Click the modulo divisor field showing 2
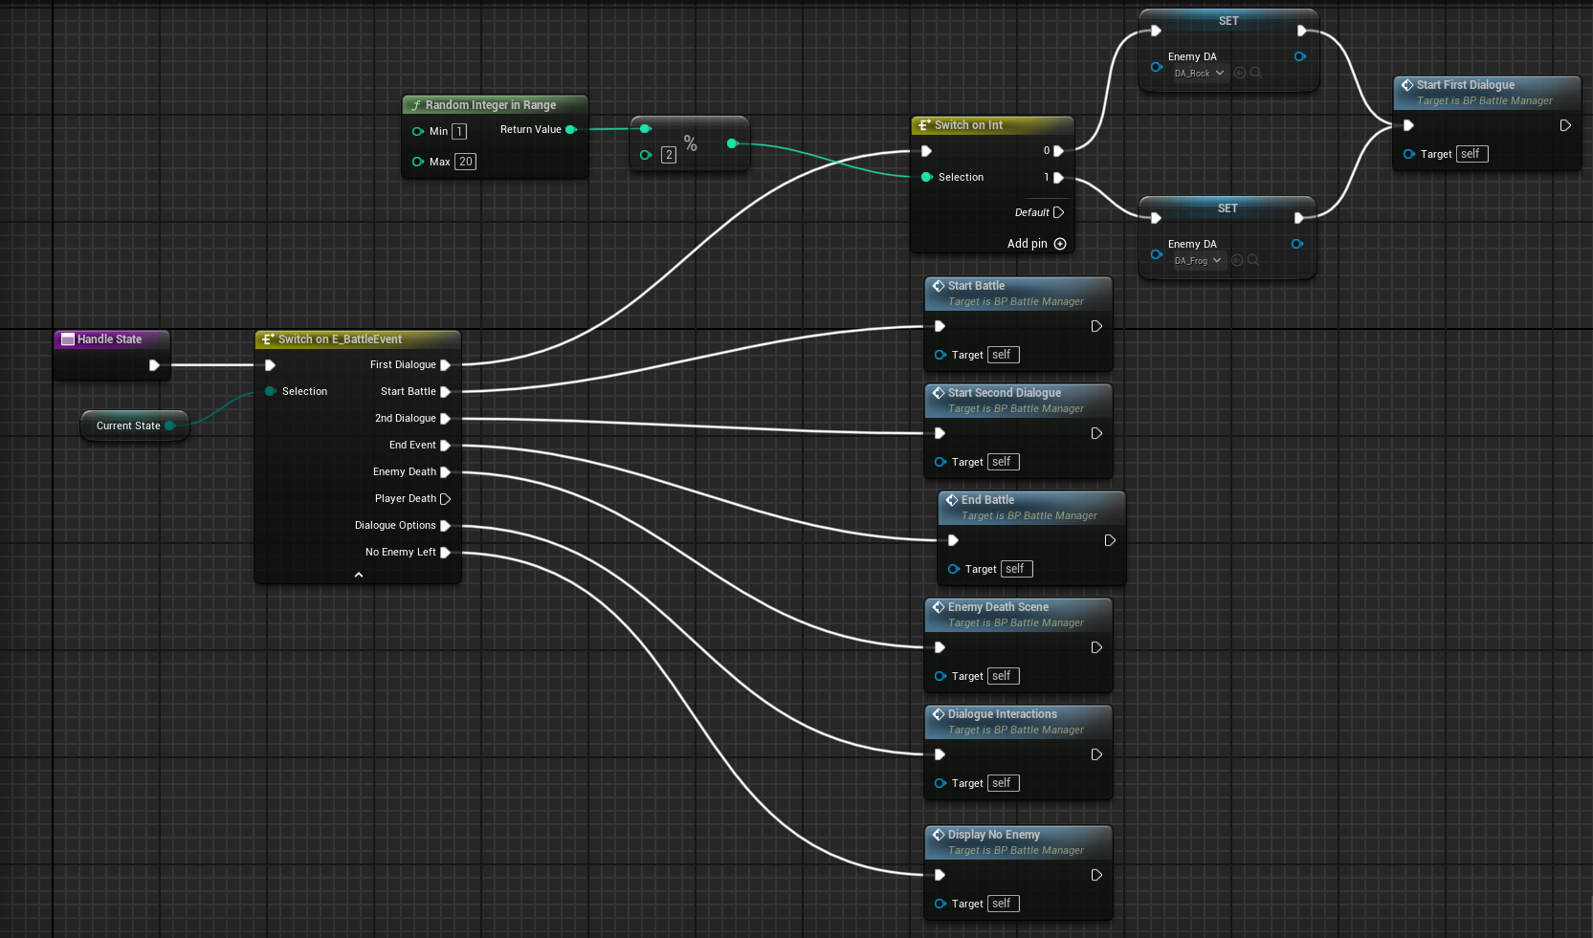The height and width of the screenshot is (938, 1593). coord(669,155)
